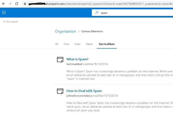Open the How to Deal with Spam result
The height and width of the screenshot is (120, 173).
pyautogui.click(x=84, y=91)
